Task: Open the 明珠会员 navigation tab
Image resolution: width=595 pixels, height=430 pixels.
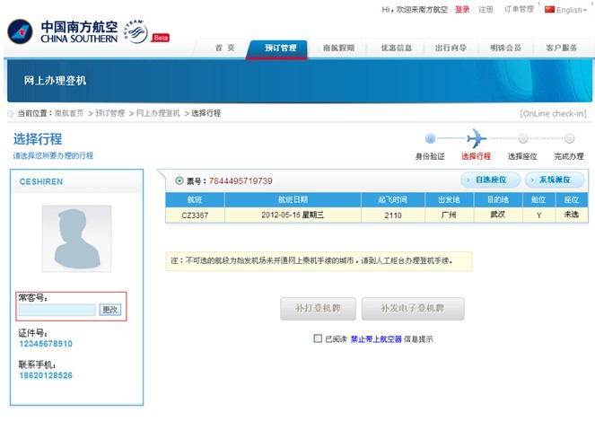Action: pos(504,48)
